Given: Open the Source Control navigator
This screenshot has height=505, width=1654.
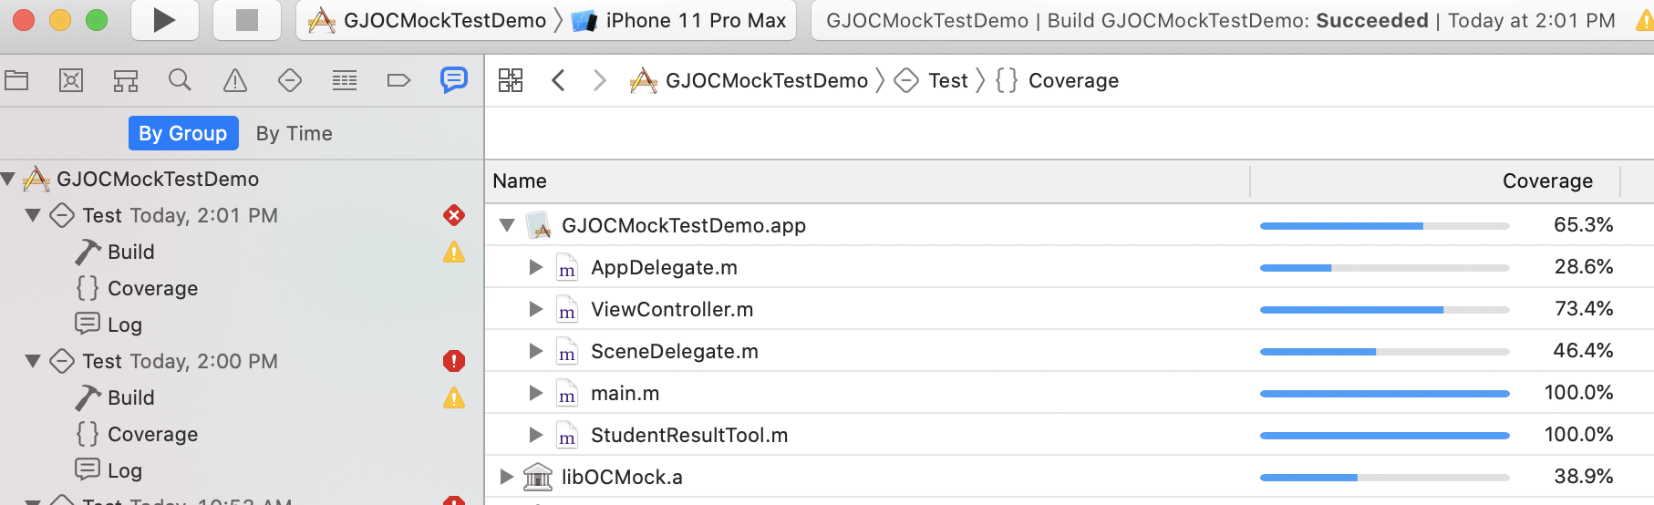Looking at the screenshot, I should (71, 80).
